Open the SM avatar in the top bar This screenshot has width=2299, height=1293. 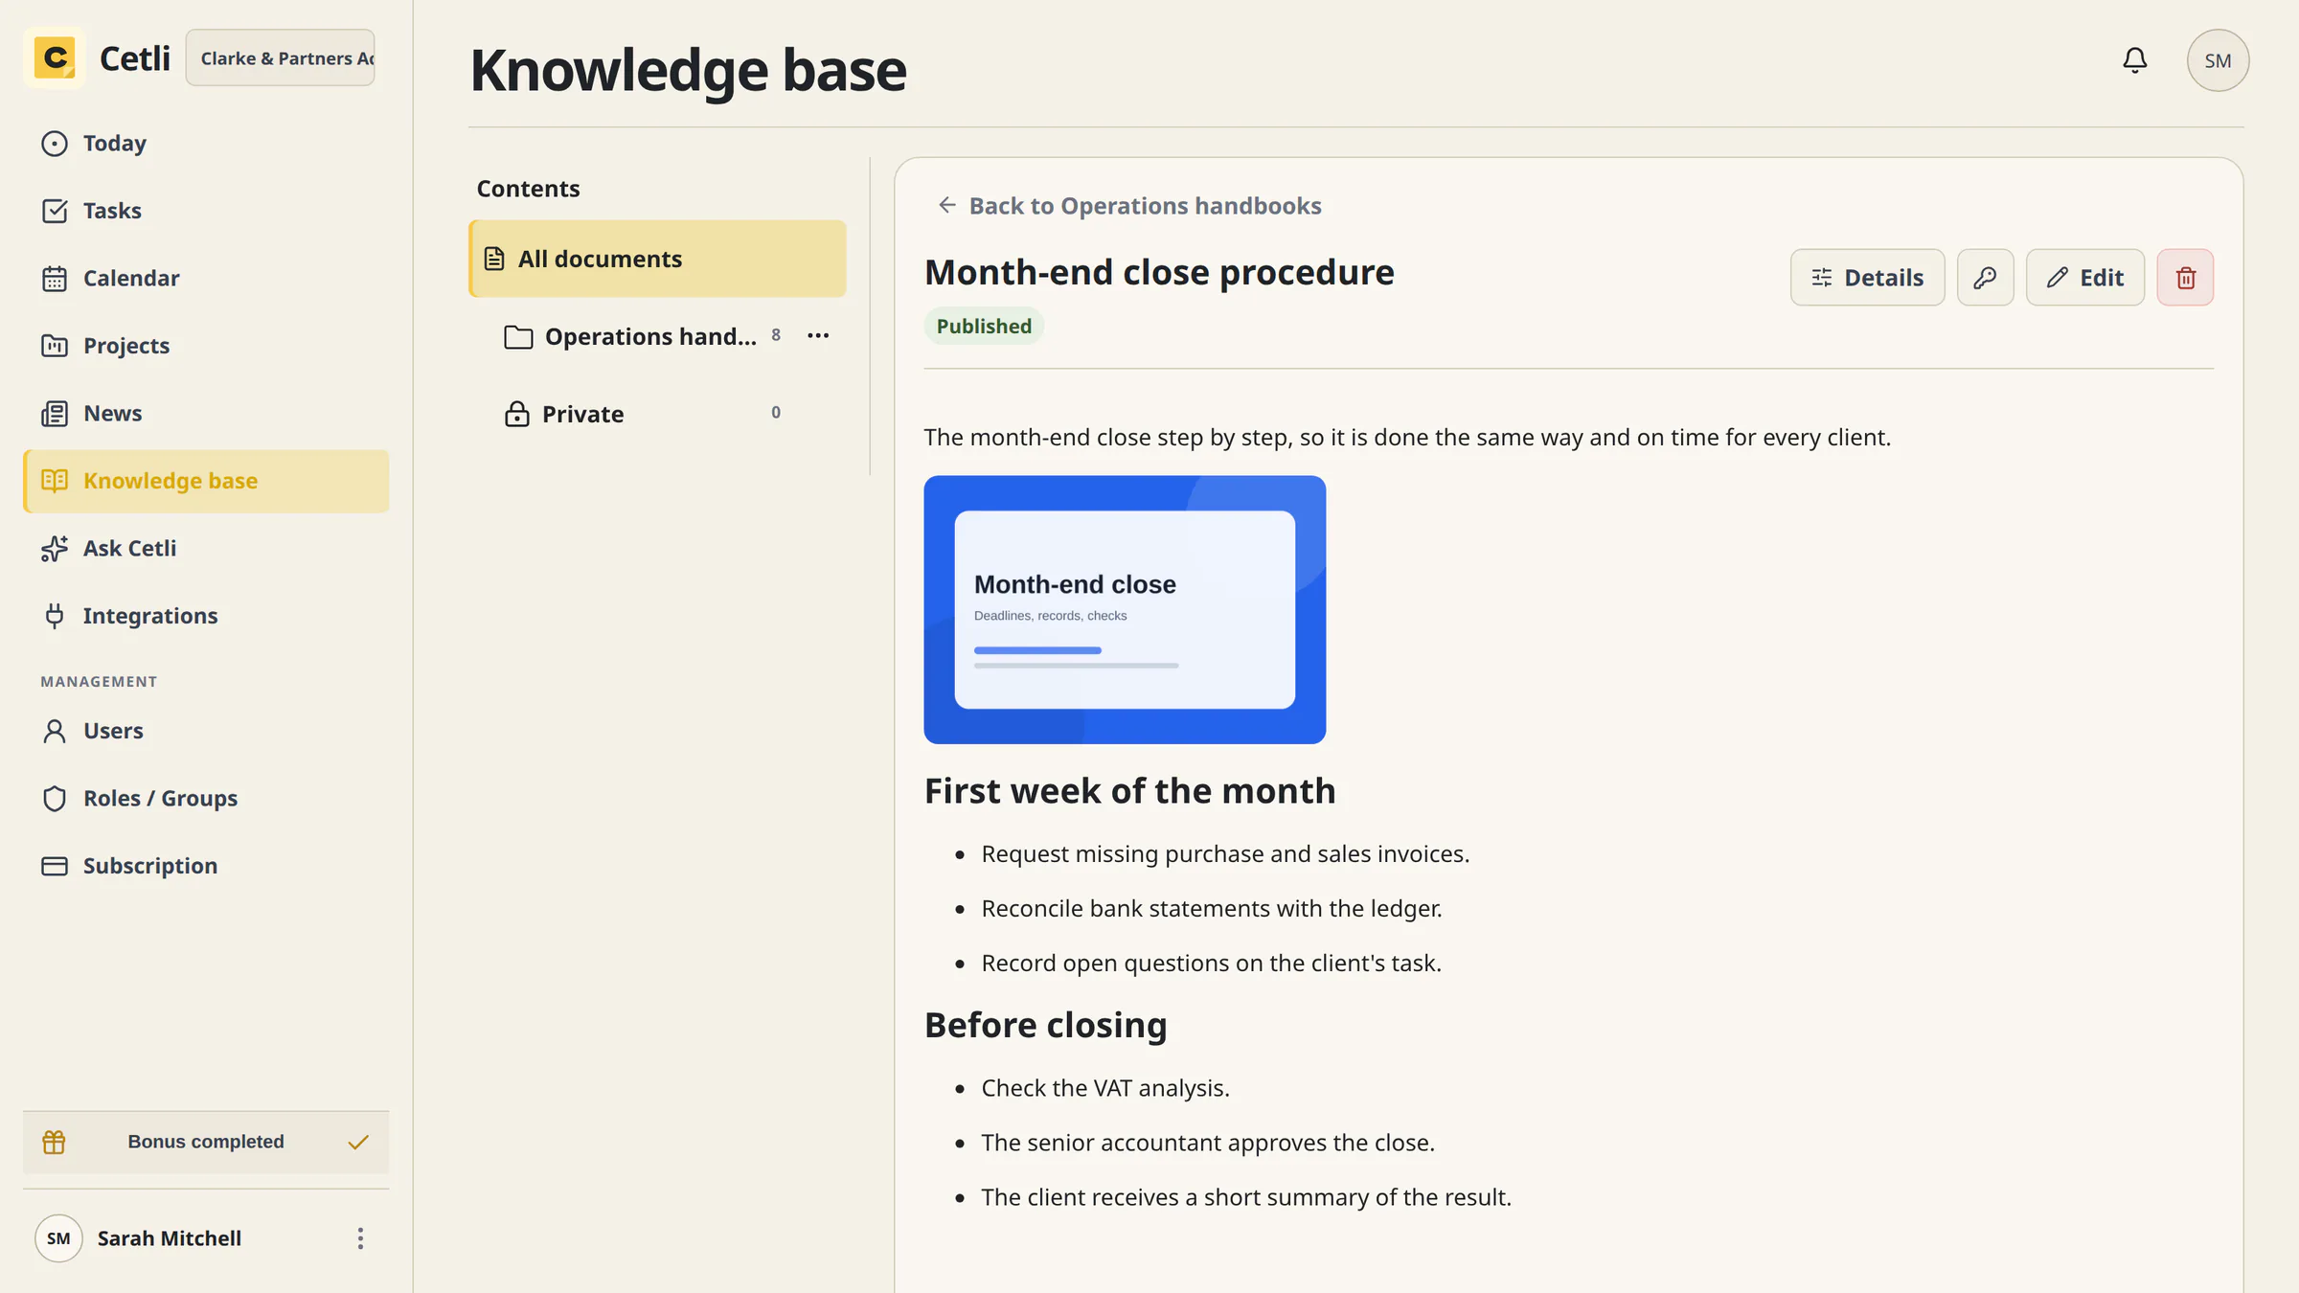tap(2218, 60)
